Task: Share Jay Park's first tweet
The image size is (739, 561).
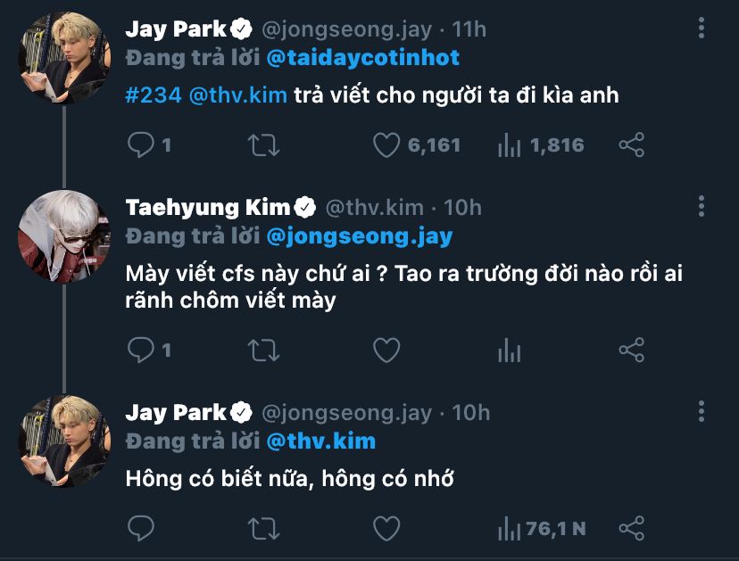Action: click(x=631, y=145)
